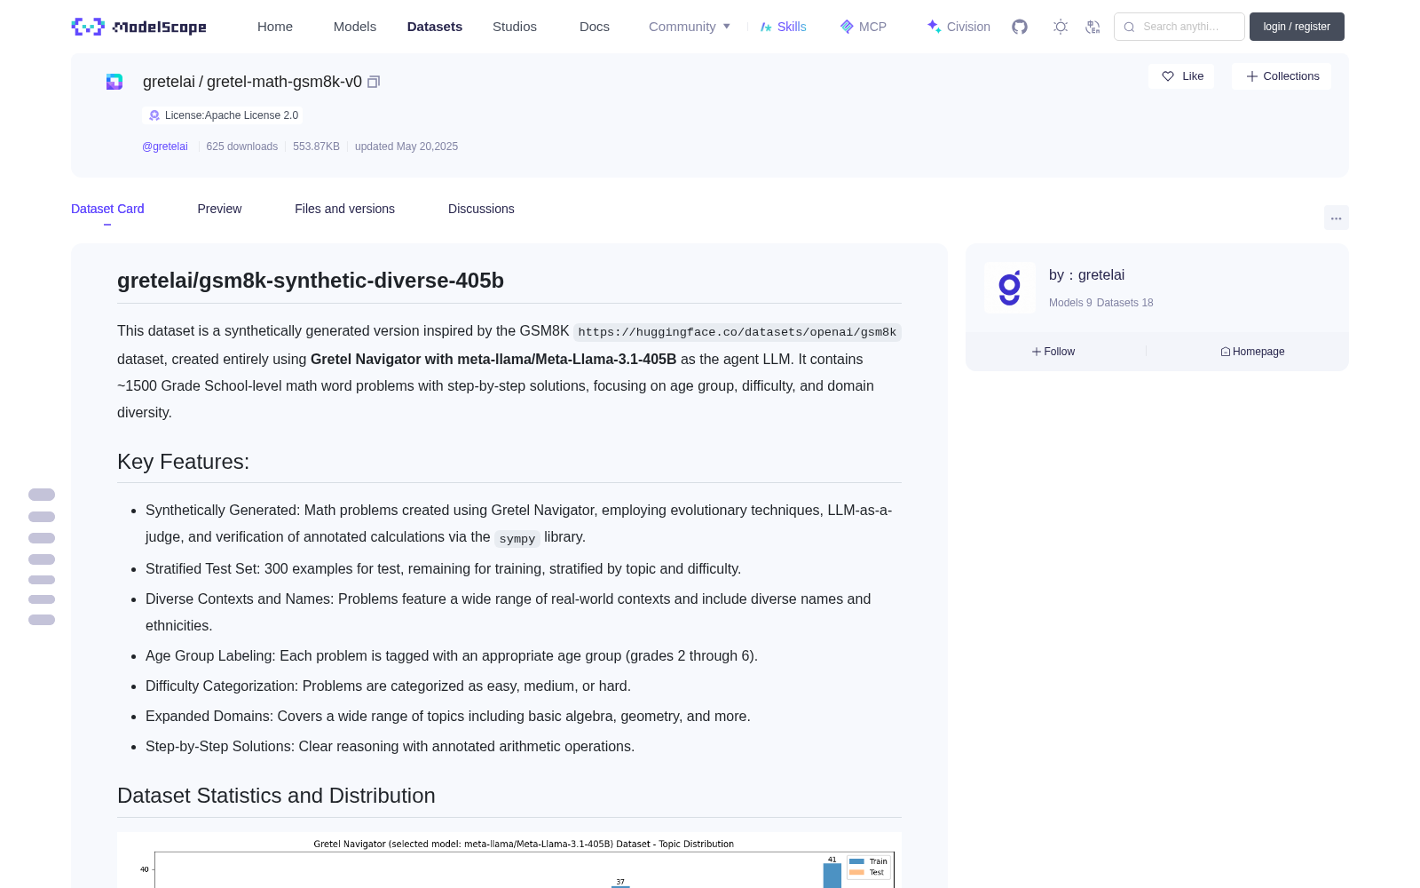Click the sympy code tag
The width and height of the screenshot is (1420, 888).
(517, 539)
